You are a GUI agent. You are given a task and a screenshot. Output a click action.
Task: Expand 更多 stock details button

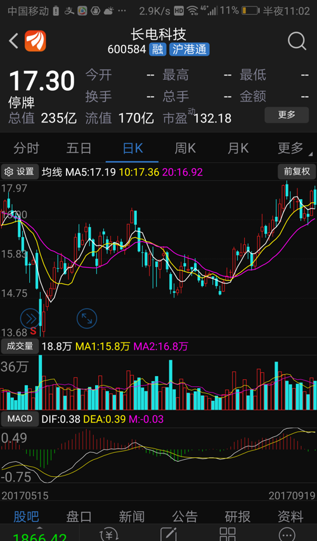click(287, 115)
